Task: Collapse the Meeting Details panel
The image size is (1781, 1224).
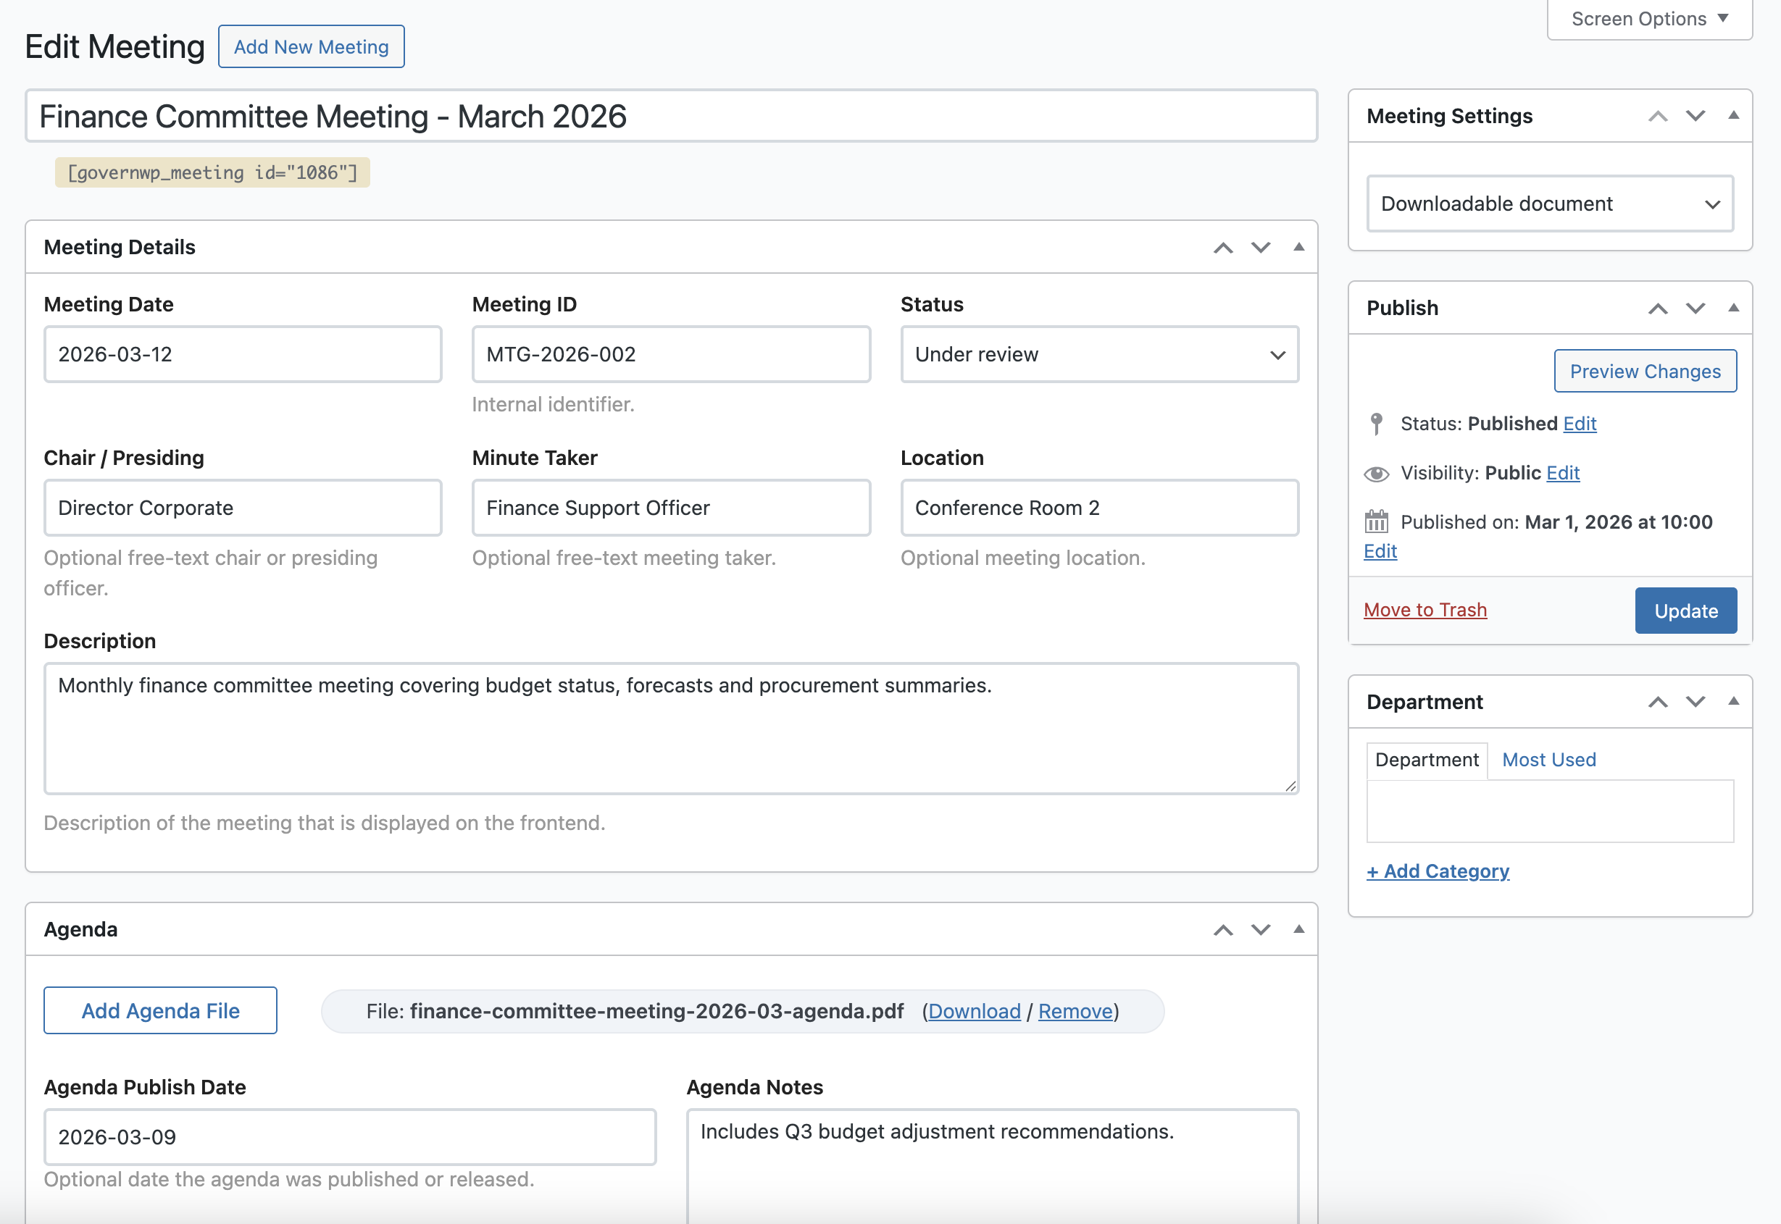Action: 1298,248
